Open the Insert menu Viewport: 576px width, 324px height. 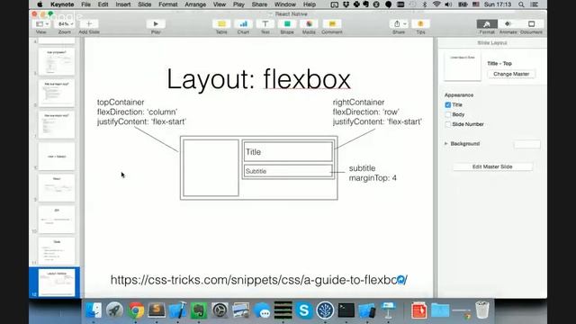[123, 4]
